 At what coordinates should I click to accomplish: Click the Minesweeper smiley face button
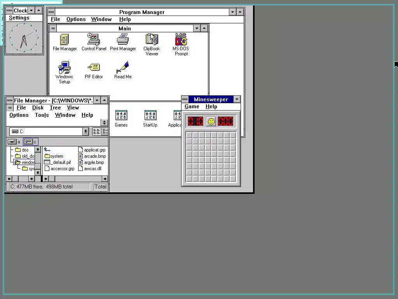pyautogui.click(x=211, y=121)
